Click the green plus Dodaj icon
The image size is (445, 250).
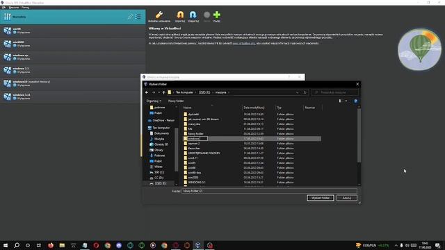pos(217,15)
